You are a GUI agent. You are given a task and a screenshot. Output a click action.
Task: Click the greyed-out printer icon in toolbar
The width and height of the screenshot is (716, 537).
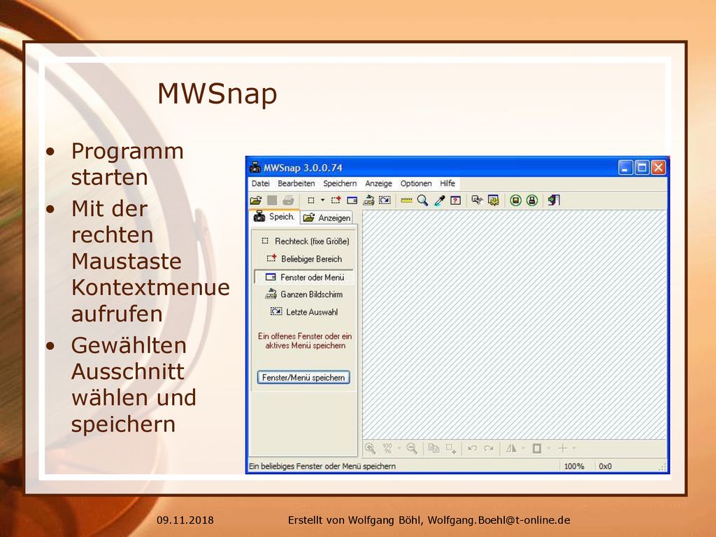tap(288, 200)
